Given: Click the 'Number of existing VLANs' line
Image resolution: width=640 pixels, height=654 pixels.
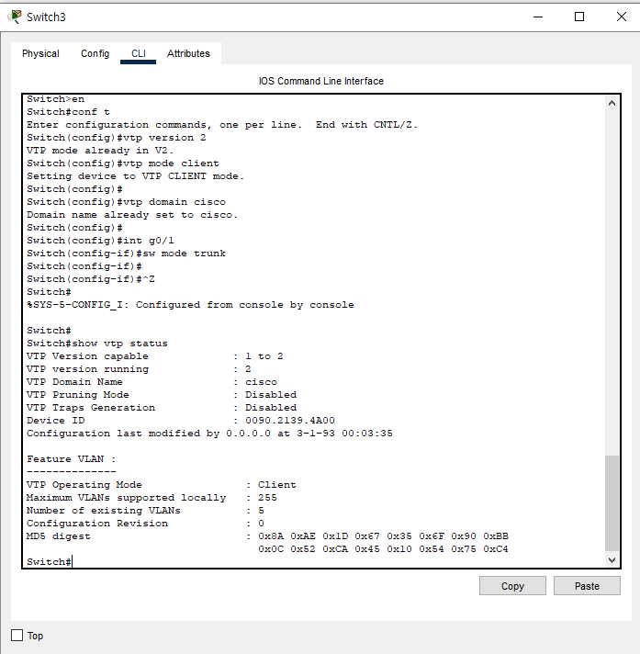Looking at the screenshot, I should tap(145, 511).
